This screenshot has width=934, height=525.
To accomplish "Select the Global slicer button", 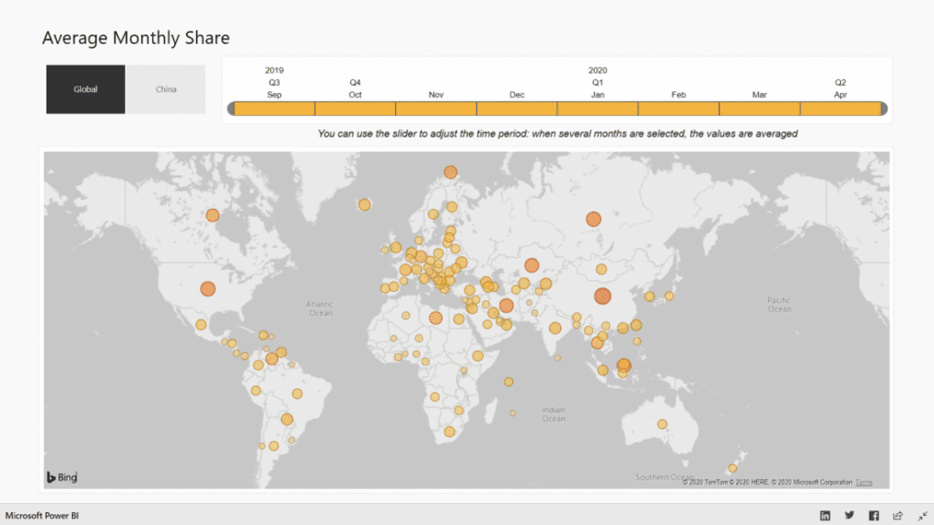I will point(86,89).
